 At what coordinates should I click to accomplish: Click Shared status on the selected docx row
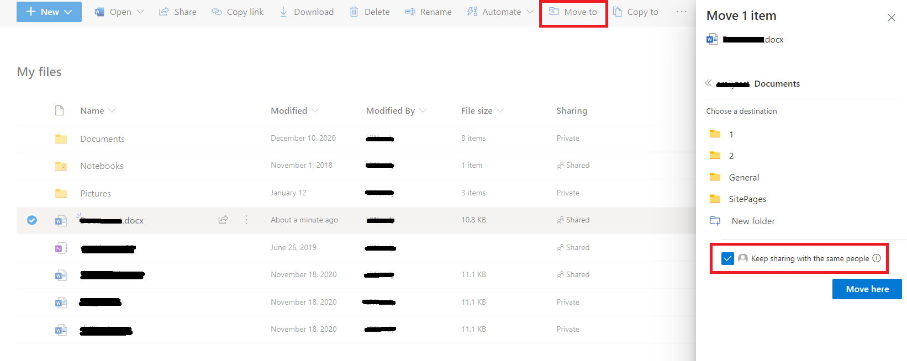point(573,220)
